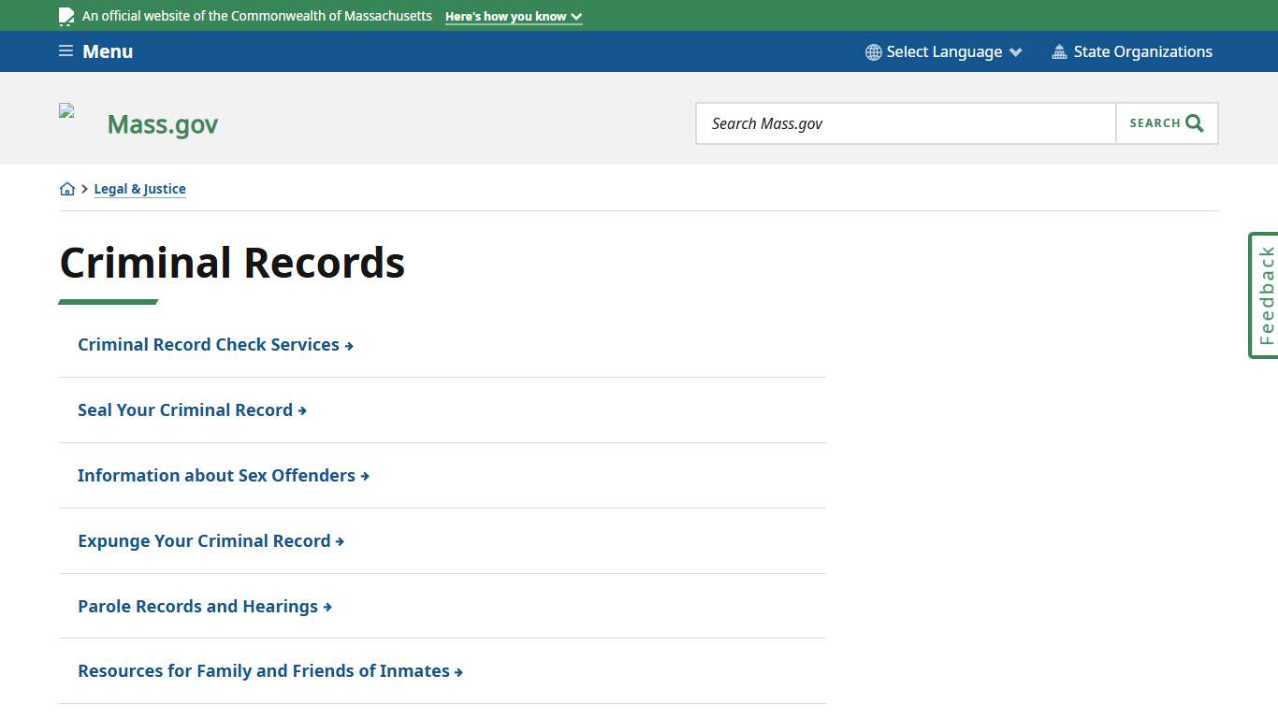Click the home icon in the breadcrumb
This screenshot has height=718, width=1278.
(x=67, y=188)
